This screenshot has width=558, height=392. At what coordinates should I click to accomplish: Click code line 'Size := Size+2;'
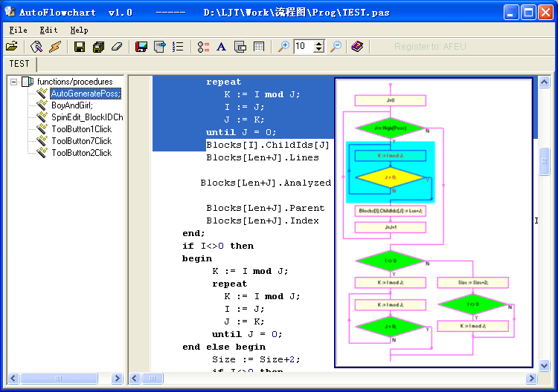(256, 359)
